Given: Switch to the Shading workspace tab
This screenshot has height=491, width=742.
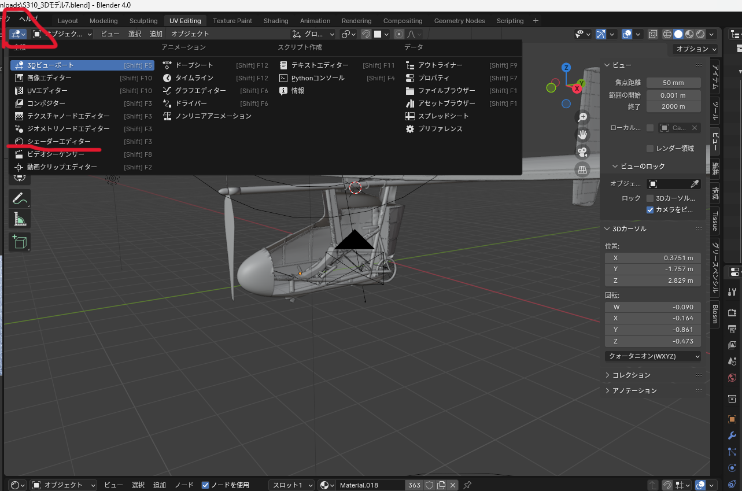Looking at the screenshot, I should [276, 21].
